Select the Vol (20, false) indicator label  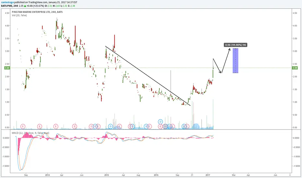coord(19,16)
